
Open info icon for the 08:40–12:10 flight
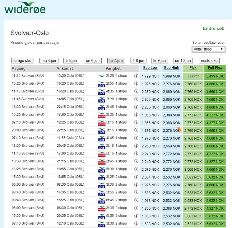coord(136,224)
